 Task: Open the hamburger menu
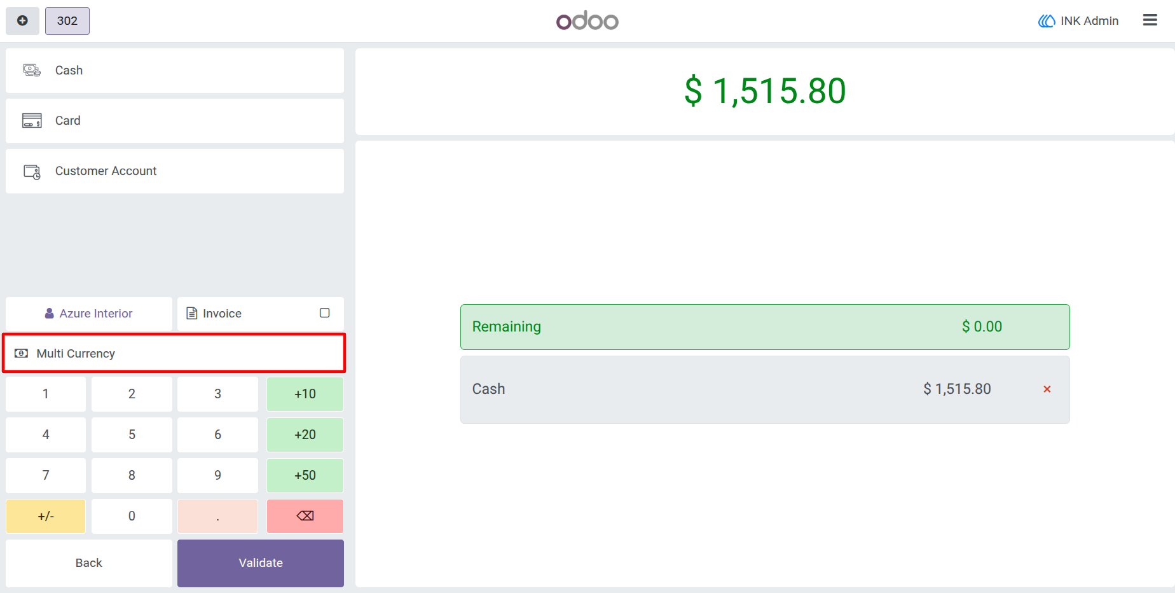point(1150,20)
